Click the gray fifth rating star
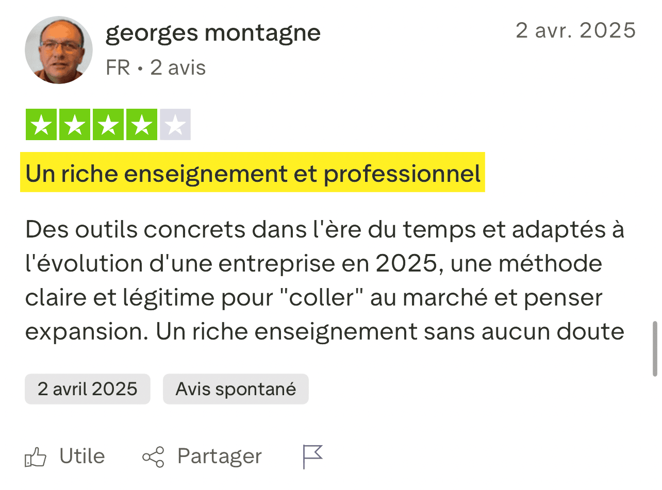Screen dimensions: 662x490 click(175, 125)
